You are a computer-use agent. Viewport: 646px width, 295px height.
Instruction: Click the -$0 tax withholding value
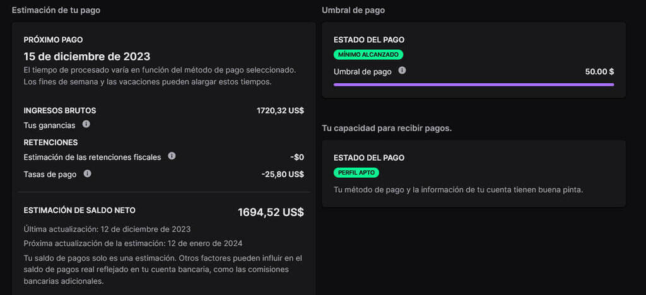pos(297,157)
